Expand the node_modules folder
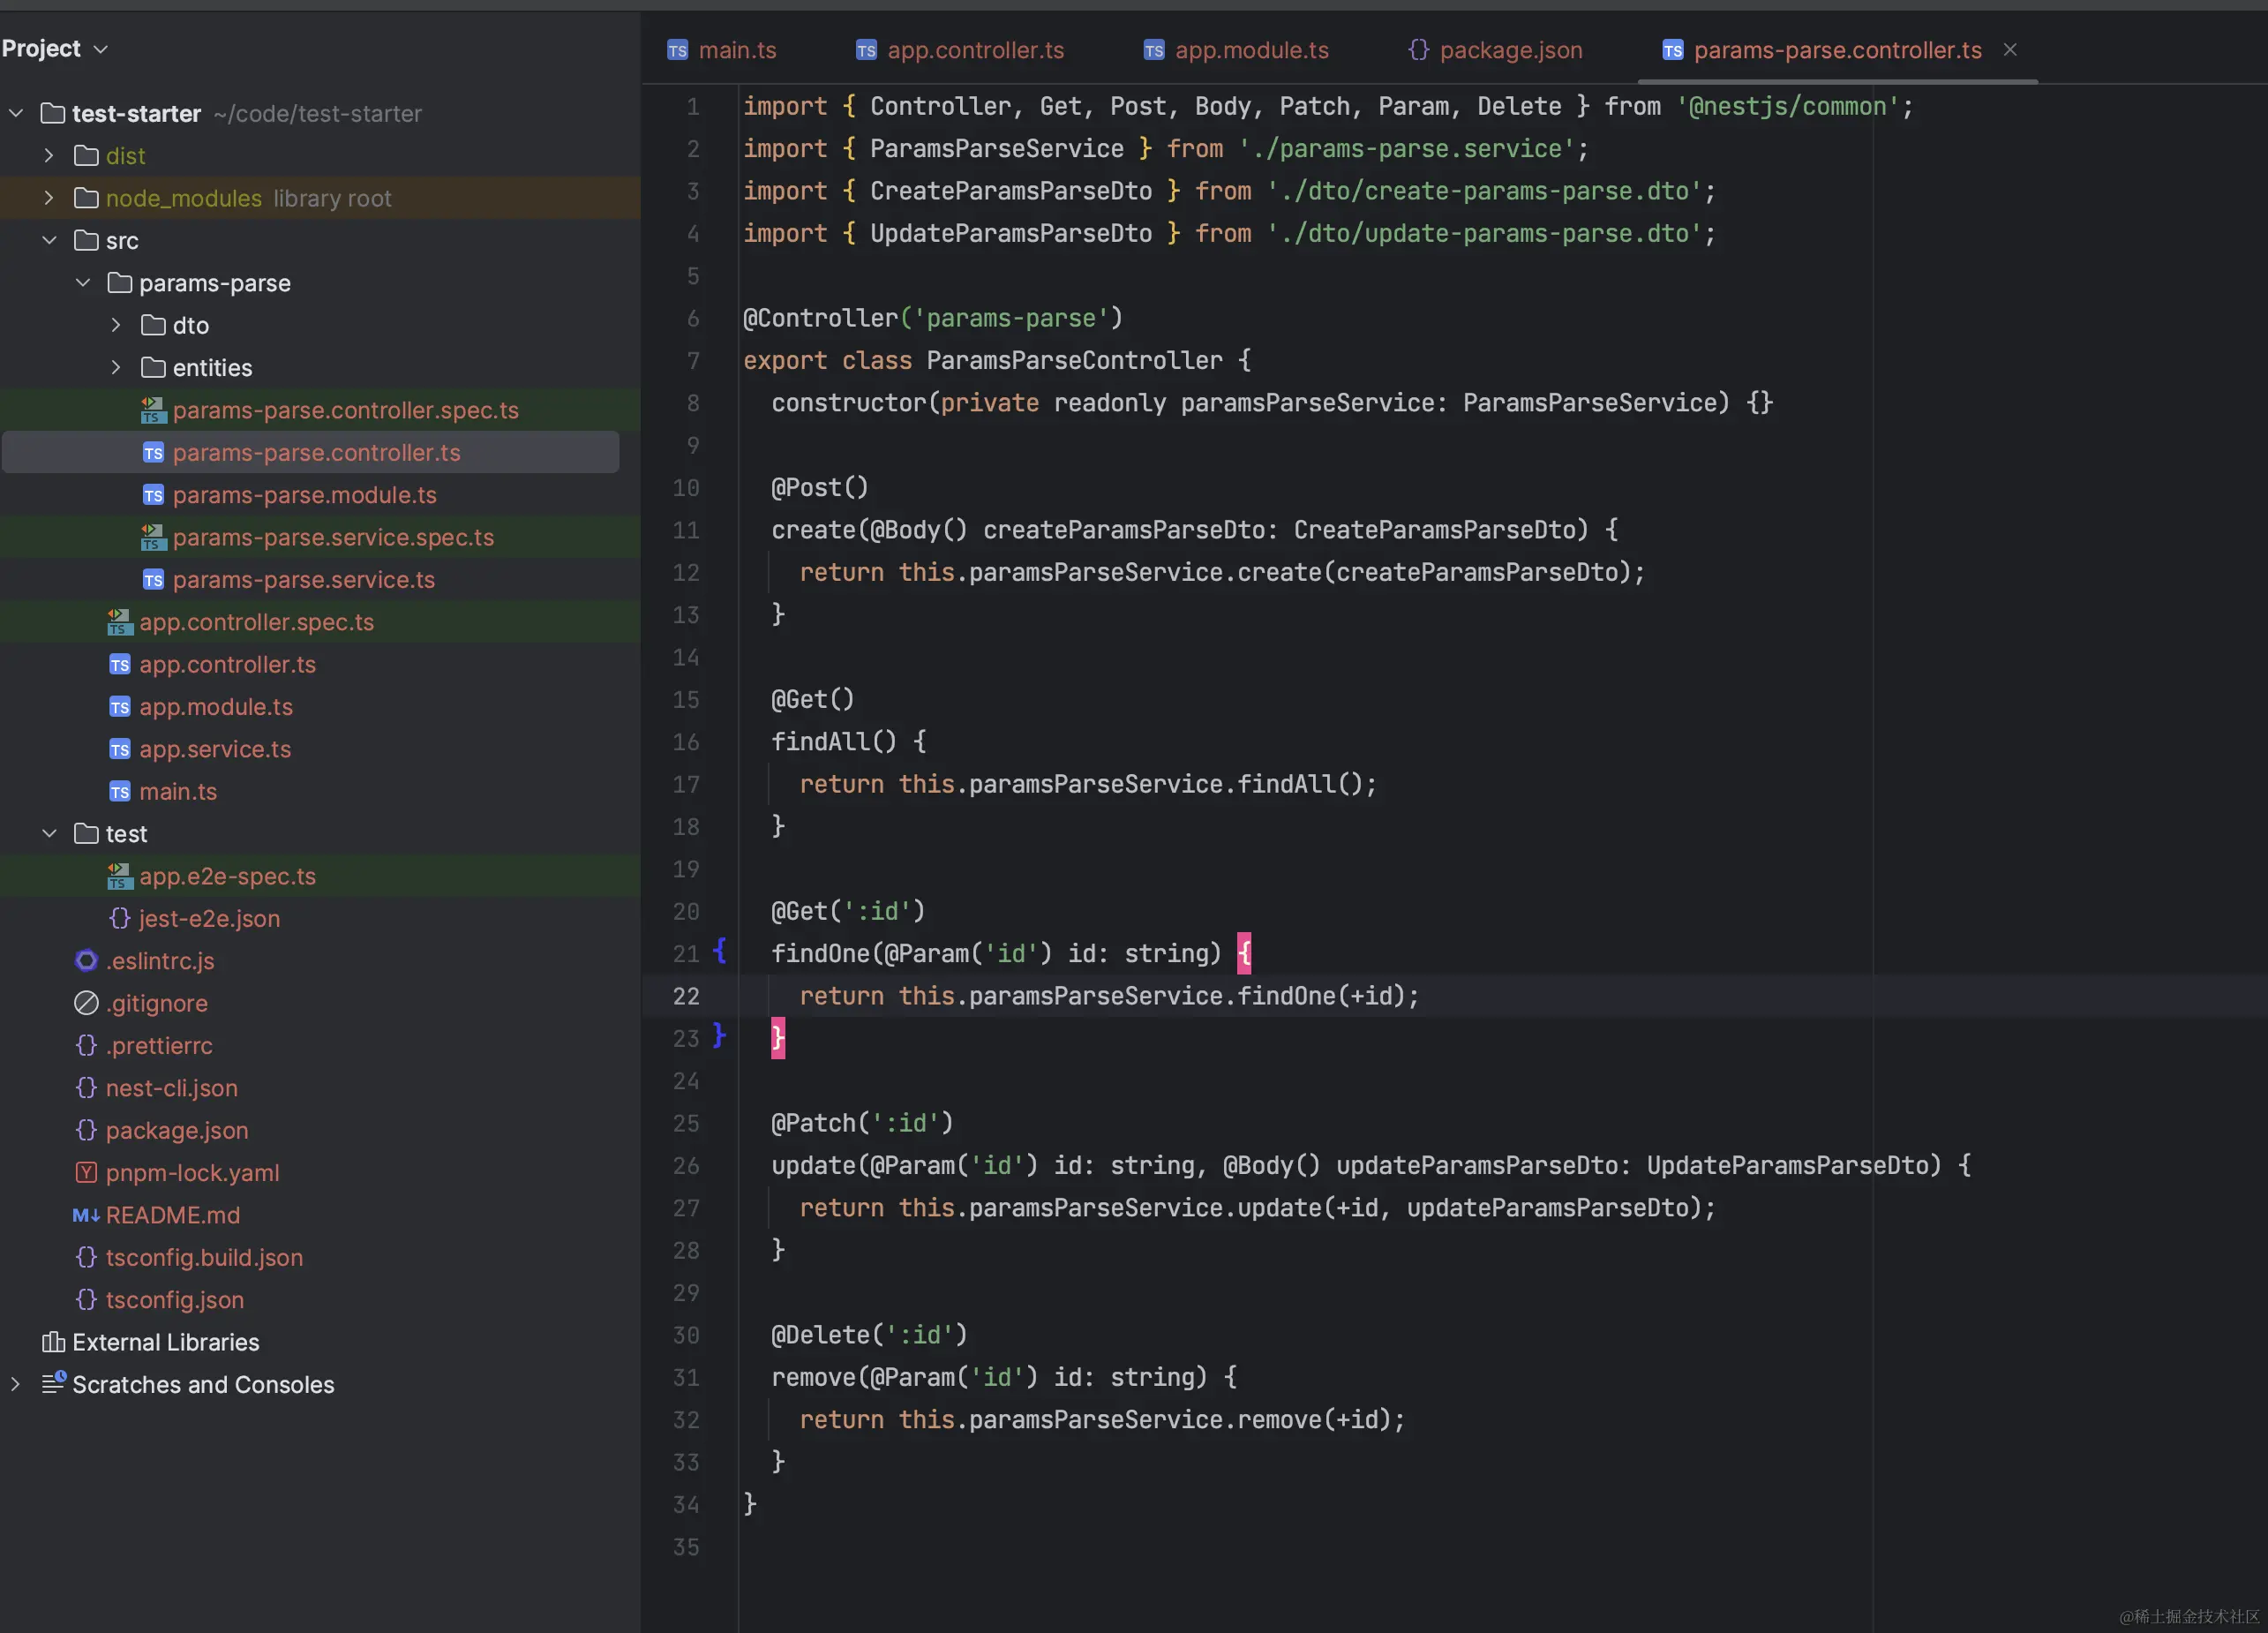The width and height of the screenshot is (2268, 1633). 49,198
